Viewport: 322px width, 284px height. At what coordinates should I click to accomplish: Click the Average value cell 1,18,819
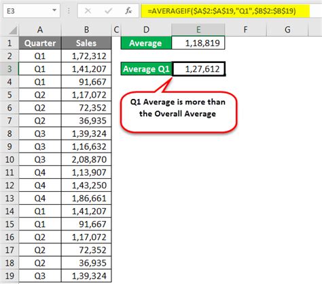[x=198, y=43]
